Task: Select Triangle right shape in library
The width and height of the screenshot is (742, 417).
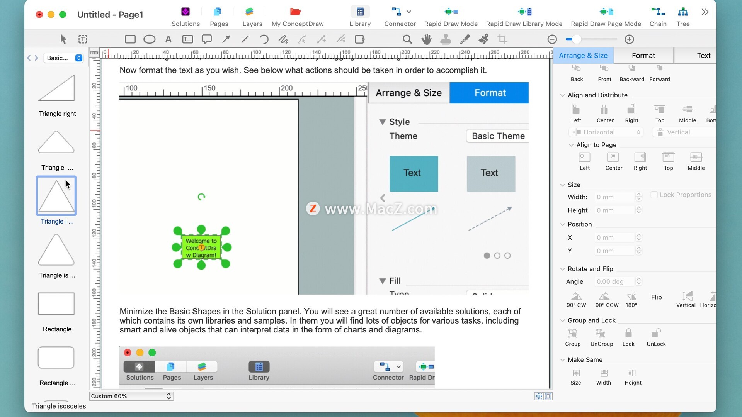Action: pyautogui.click(x=57, y=95)
